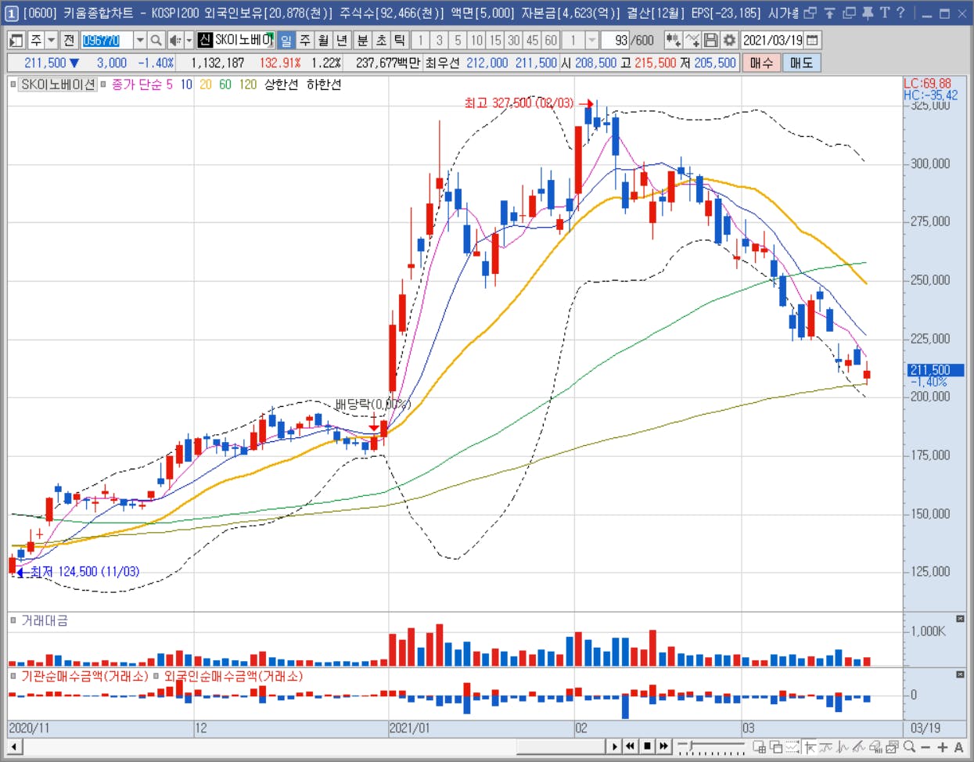
Task: Click the 외국인순매수금액 legend label
Action: (x=232, y=676)
